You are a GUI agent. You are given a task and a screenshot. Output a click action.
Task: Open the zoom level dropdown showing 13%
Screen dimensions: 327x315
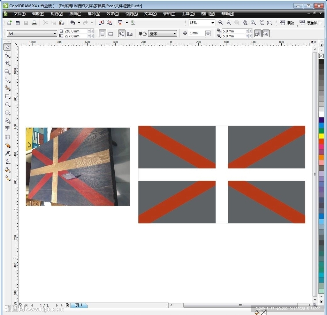click(x=212, y=23)
